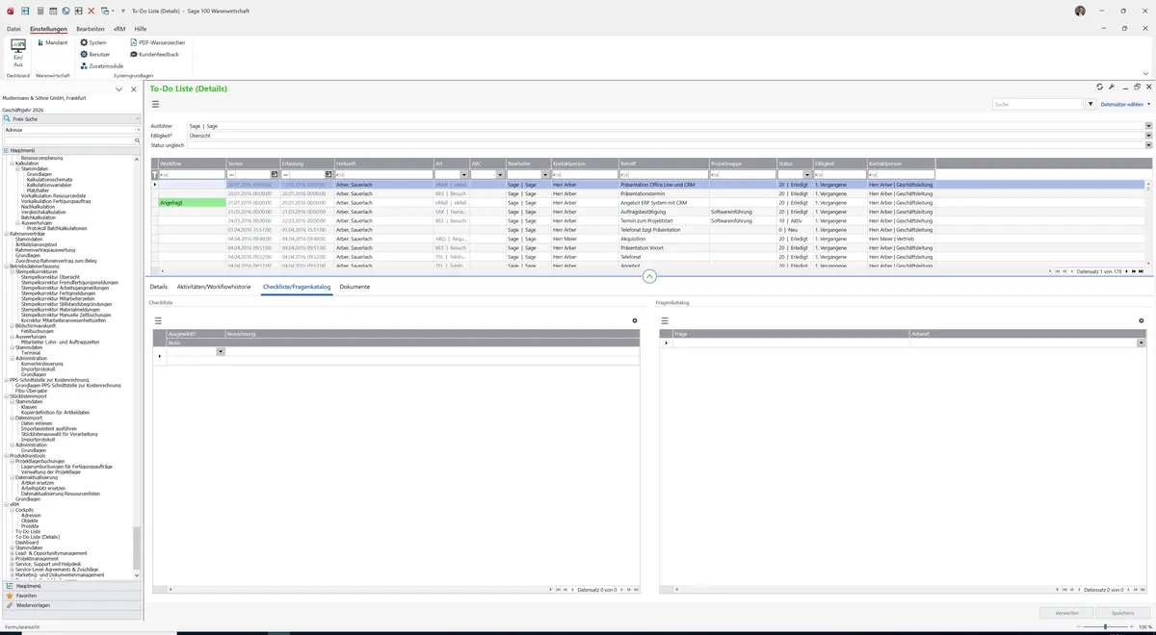Click wrench settings icon in To-Do Liste header
Image resolution: width=1156 pixels, height=635 pixels.
click(1112, 88)
